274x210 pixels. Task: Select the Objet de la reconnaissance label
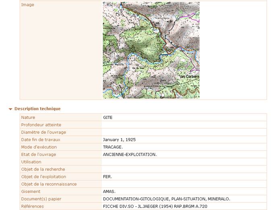point(49,184)
